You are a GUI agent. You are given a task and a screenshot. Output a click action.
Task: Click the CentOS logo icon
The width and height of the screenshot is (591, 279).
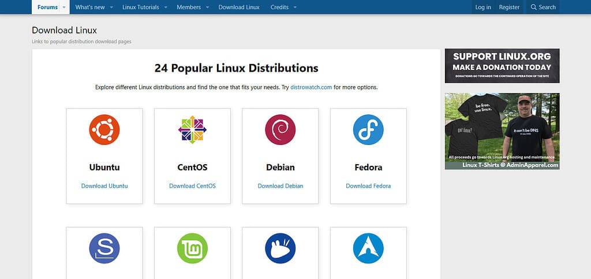(192, 130)
